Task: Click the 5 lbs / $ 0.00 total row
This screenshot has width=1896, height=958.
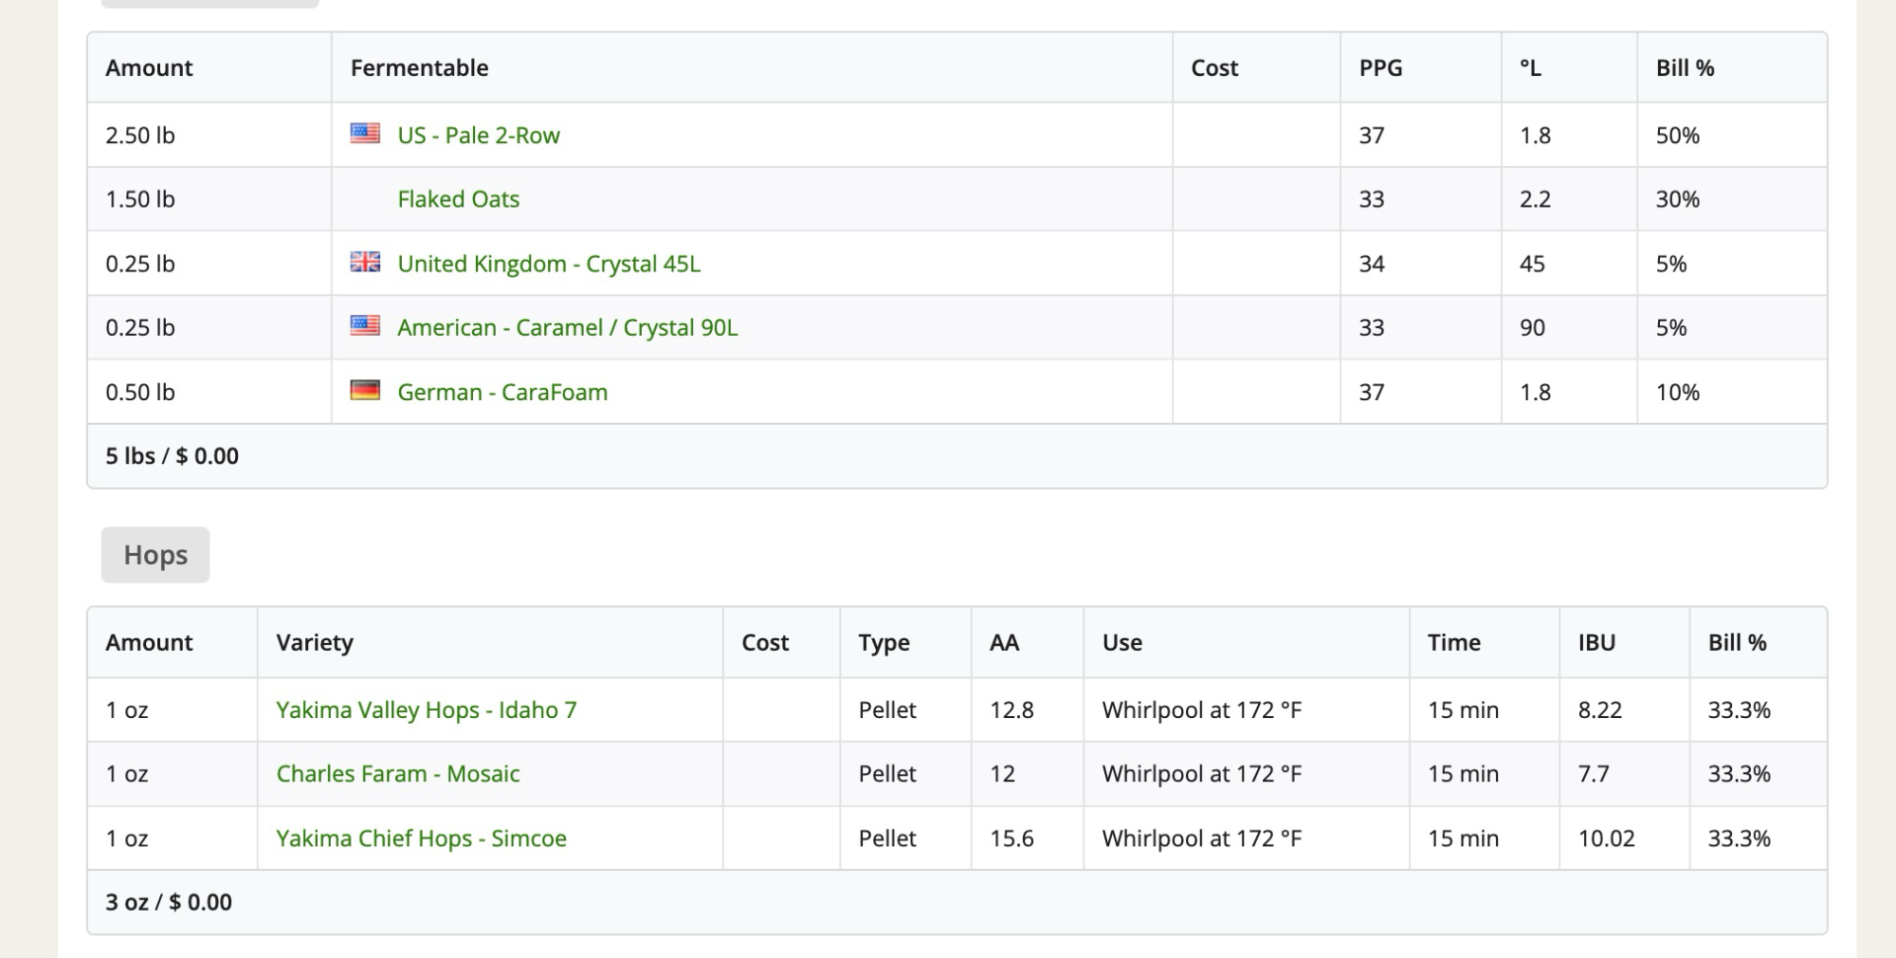Action: click(x=172, y=456)
